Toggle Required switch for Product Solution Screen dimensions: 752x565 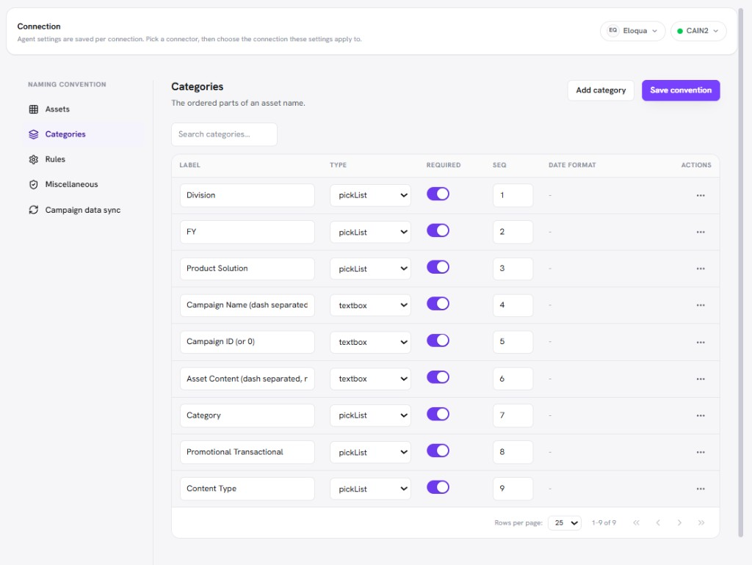pyautogui.click(x=438, y=267)
